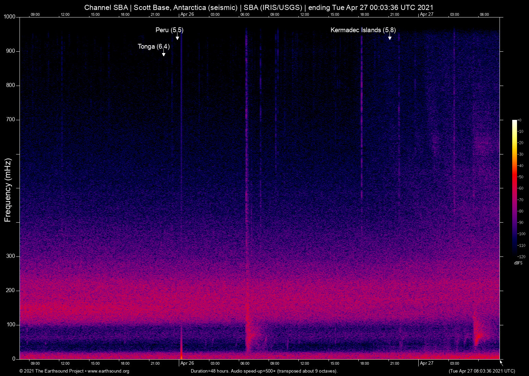Click the arrow under Kermadec Islands (5.8)

pyautogui.click(x=390, y=37)
